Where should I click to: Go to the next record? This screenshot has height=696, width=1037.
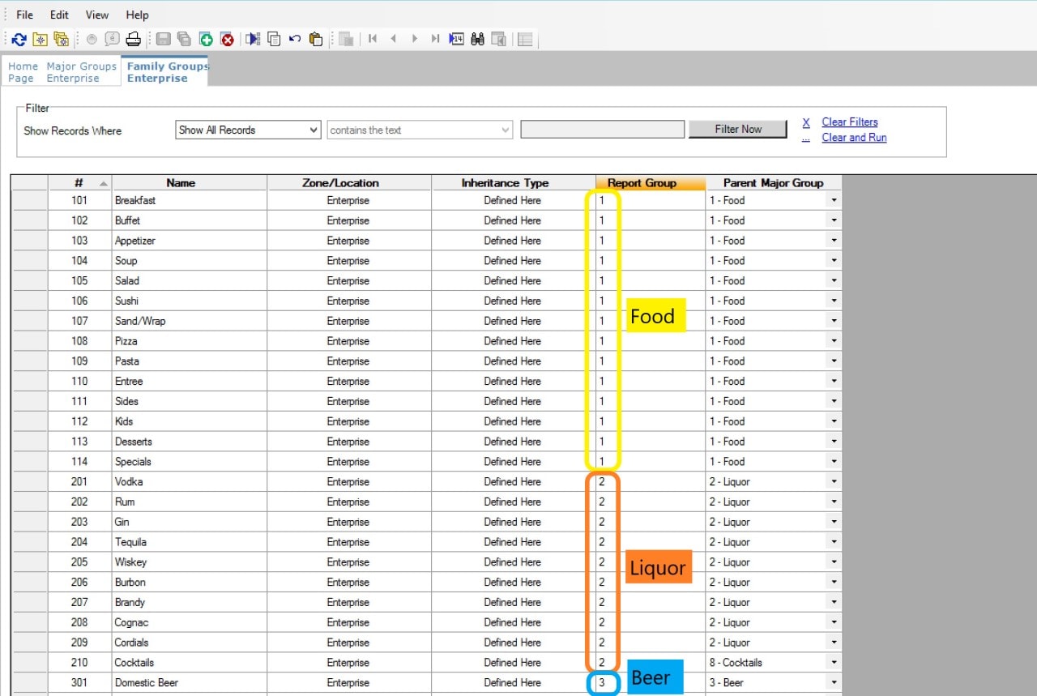coord(415,39)
